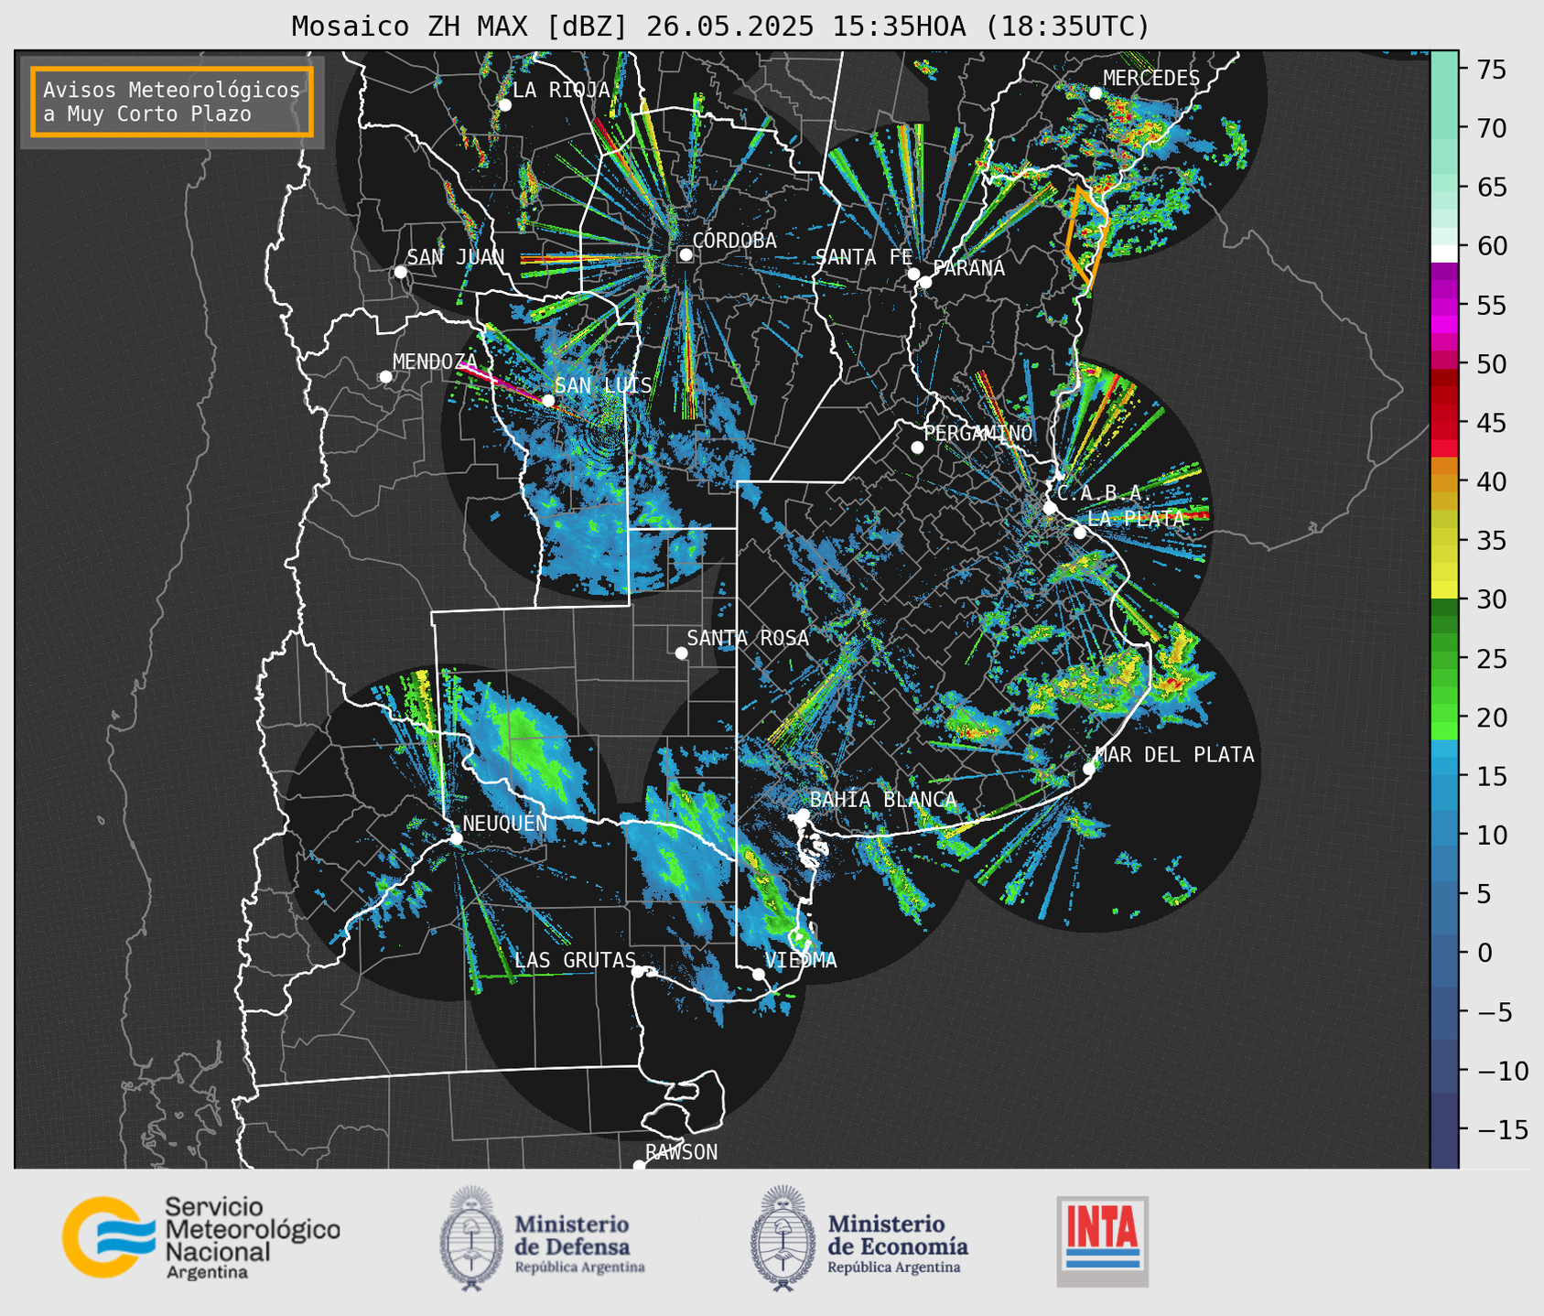This screenshot has width=1544, height=1316.
Task: Click the Ministerio de Defensa emblem
Action: [472, 1238]
